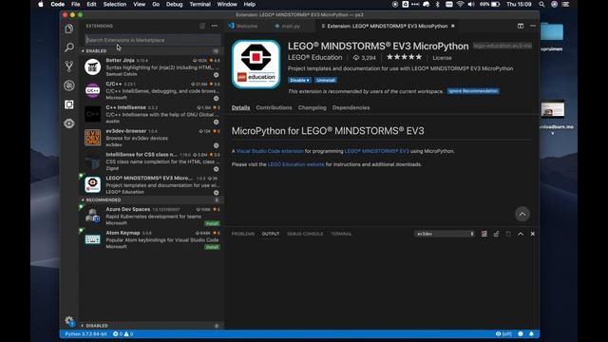608x342 pixels.
Task: Open notifications bell in status bar
Action: [531, 333]
